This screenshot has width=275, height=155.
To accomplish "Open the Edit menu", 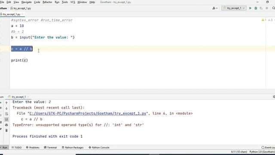I will tap(9, 2).
